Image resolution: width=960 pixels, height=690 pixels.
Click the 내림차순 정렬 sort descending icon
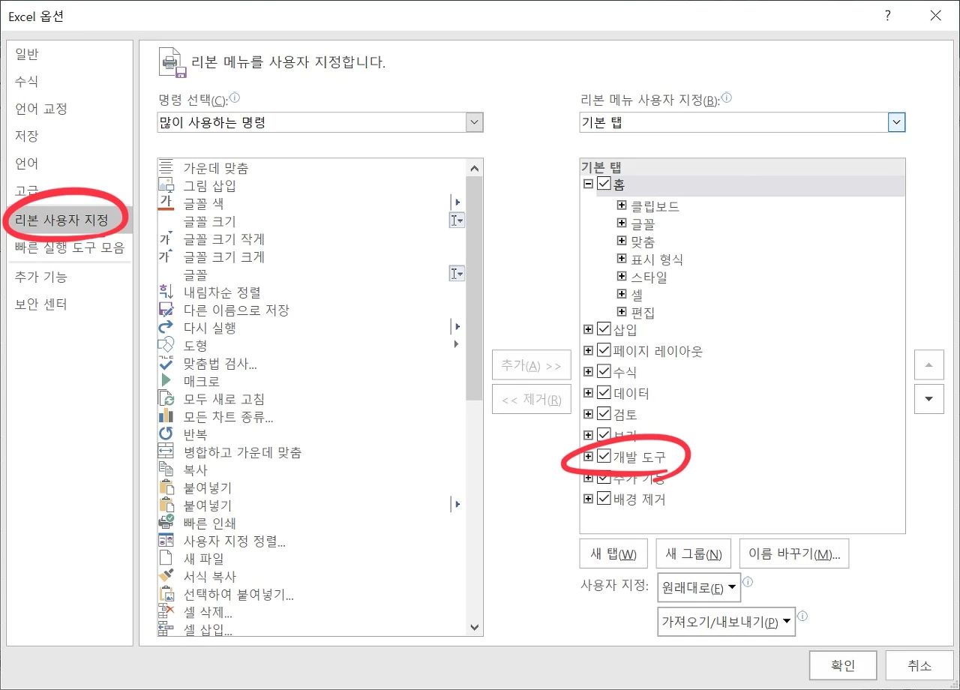166,292
